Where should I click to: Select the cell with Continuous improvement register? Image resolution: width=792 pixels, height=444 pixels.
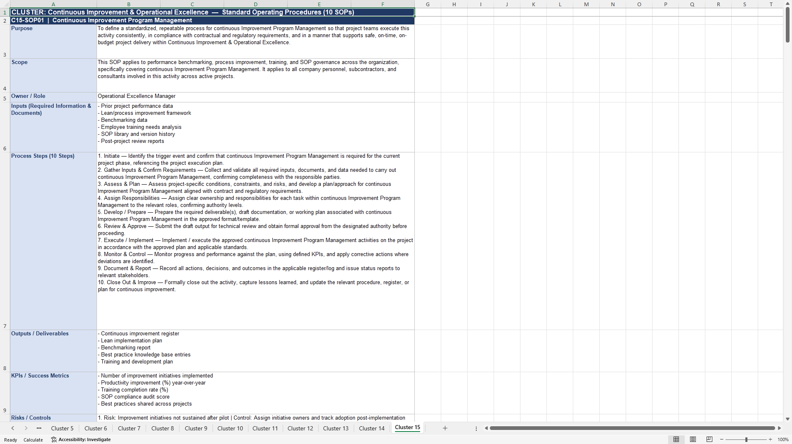[255, 351]
